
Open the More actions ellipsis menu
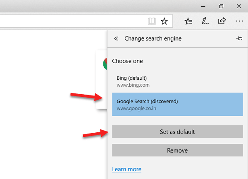click(x=239, y=21)
